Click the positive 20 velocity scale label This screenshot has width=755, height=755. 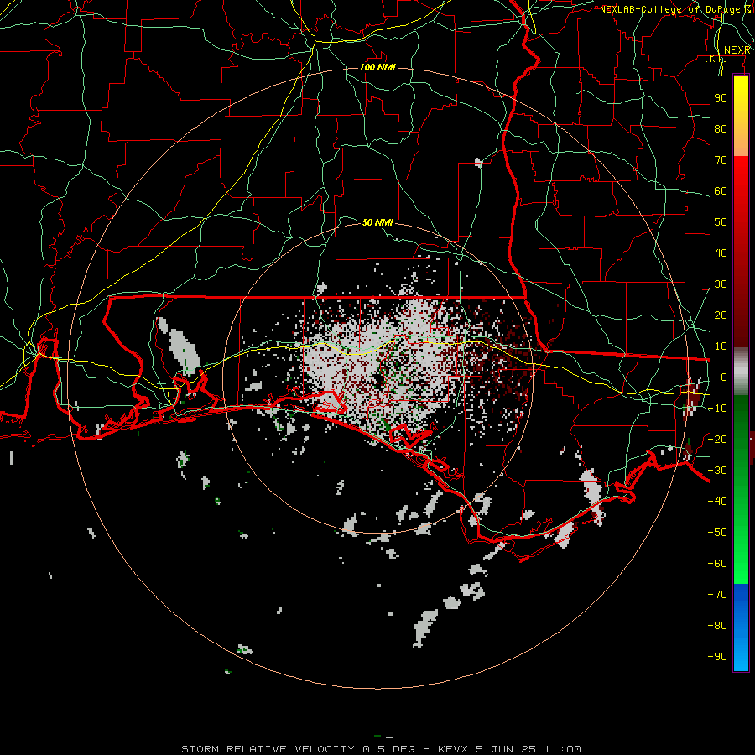721,315
